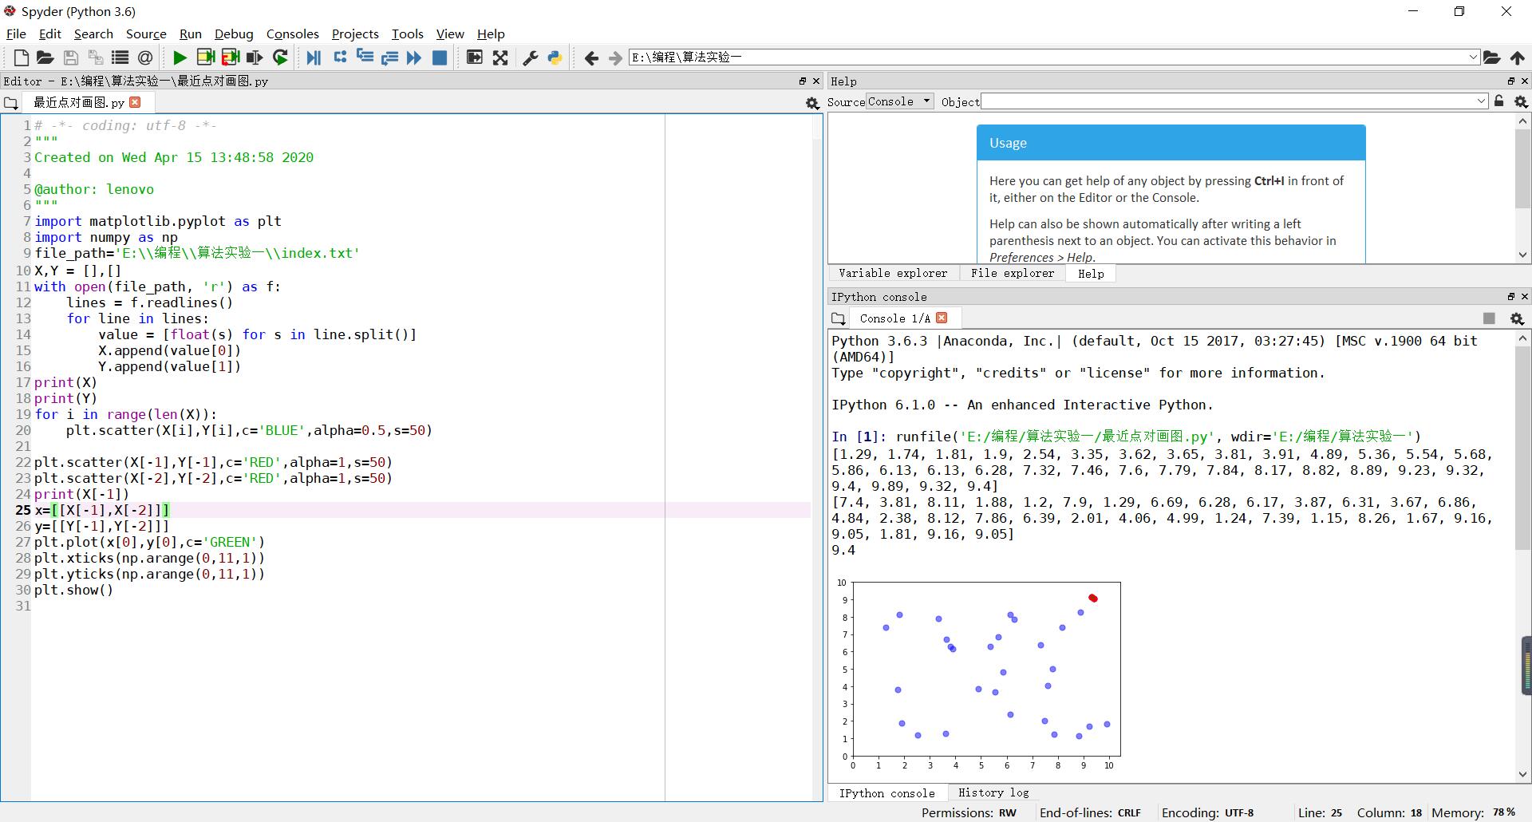Open Preferences with the wrench icon

tap(530, 57)
